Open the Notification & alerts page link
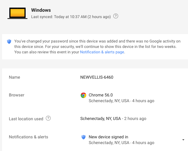This screenshot has width=188, height=151. click(x=102, y=52)
